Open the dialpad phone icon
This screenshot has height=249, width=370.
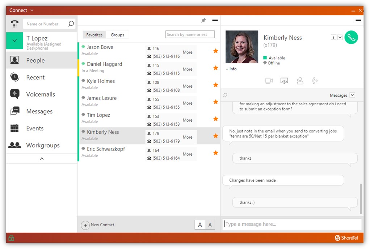pos(14,25)
